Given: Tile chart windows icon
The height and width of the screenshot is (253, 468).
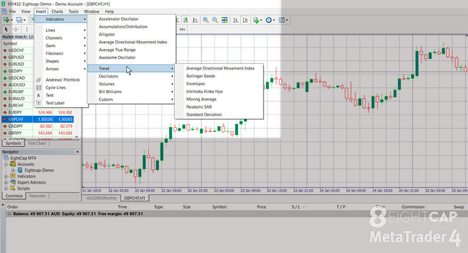Looking at the screenshot, I should click(x=224, y=20).
